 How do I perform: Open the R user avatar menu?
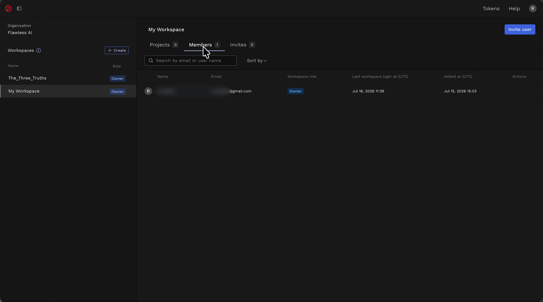533,8
